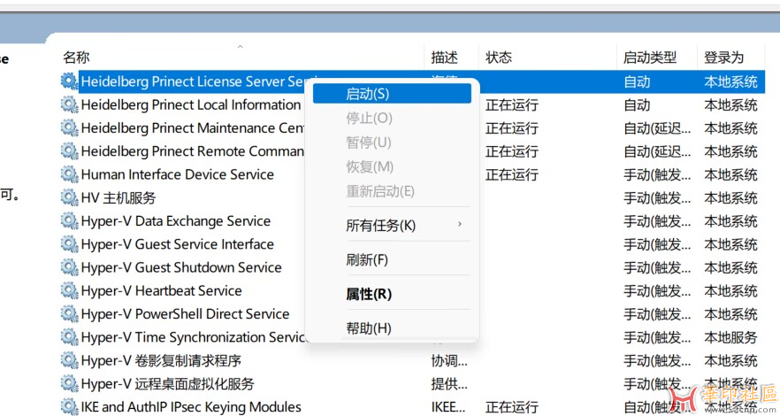Screen dimensions: 780x416
Task: Click gear icon of Hyper-V Guest Shutdown Service
Action: pyautogui.click(x=69, y=267)
